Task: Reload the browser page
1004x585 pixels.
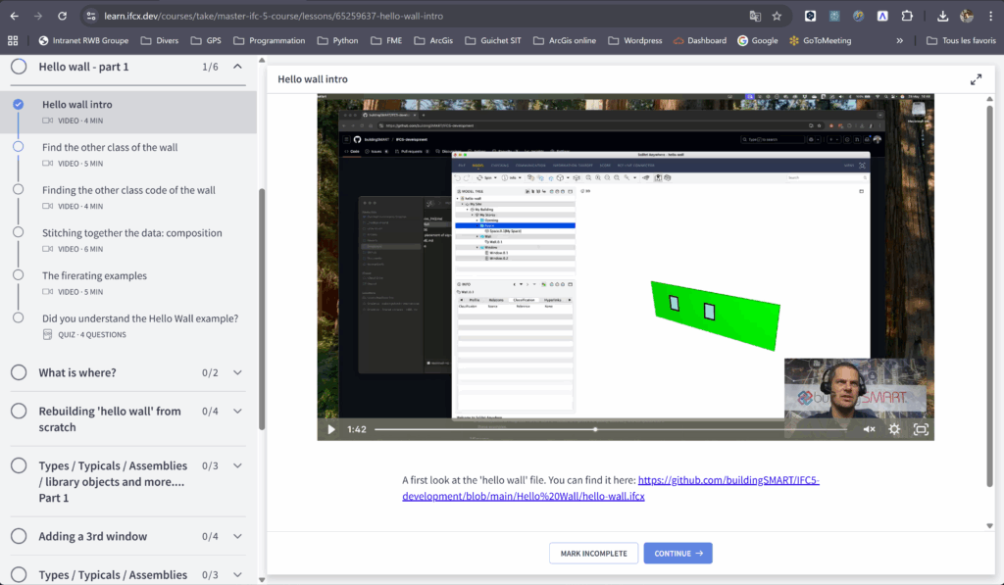Action: click(62, 17)
